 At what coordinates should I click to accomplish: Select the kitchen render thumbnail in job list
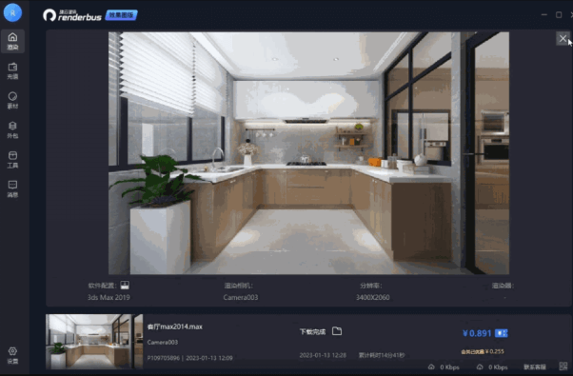pyautogui.click(x=94, y=342)
